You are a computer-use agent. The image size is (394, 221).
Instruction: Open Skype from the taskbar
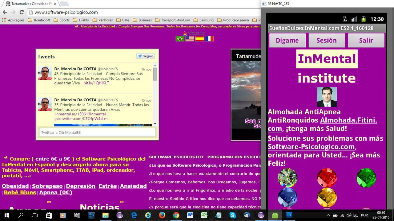[x=232, y=215]
